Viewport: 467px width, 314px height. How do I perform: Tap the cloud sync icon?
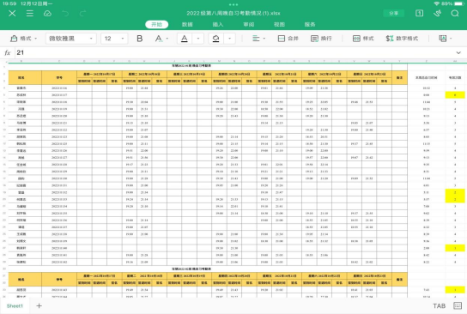tap(47, 13)
